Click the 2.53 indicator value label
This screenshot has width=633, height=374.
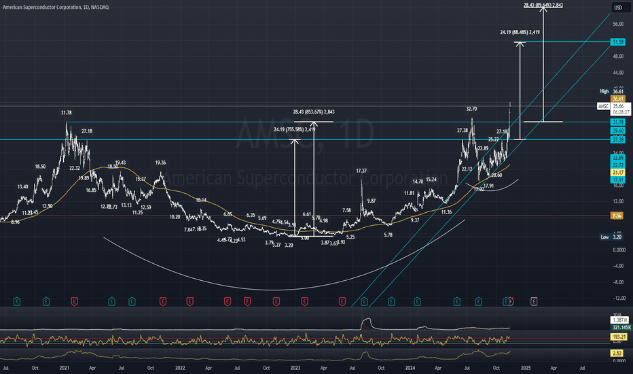click(617, 354)
